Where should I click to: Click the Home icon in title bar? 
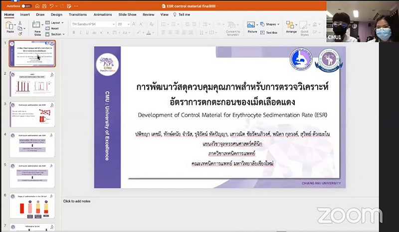(37, 6)
